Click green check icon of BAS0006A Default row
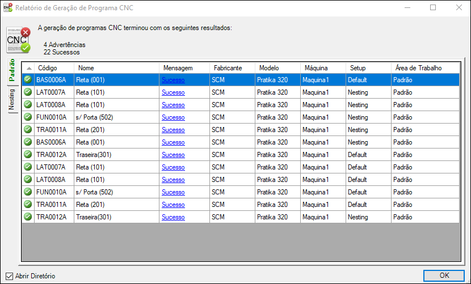Viewport: 471px width, 284px height. point(28,79)
